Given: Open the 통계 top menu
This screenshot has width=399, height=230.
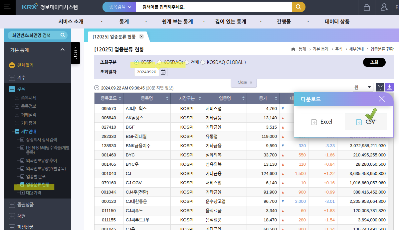Looking at the screenshot, I should (x=124, y=22).
